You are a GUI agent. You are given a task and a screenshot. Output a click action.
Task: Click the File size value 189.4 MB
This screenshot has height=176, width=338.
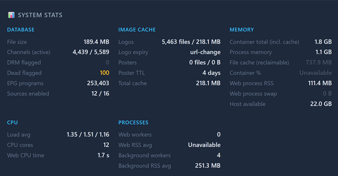coord(97,41)
